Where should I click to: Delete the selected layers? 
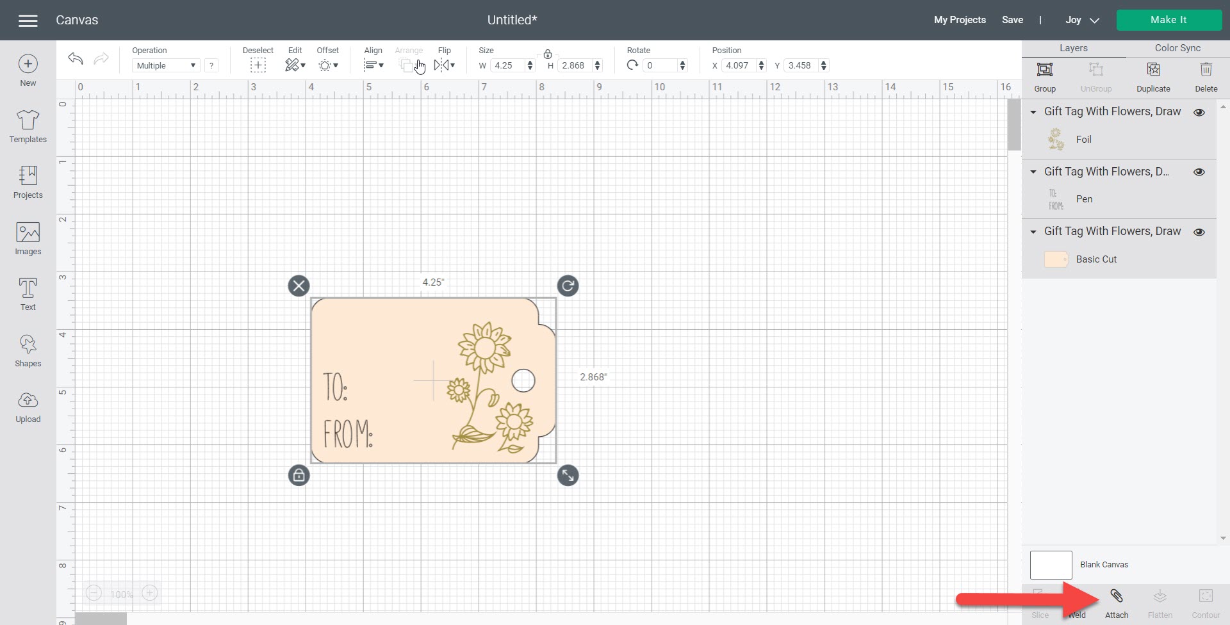1206,77
